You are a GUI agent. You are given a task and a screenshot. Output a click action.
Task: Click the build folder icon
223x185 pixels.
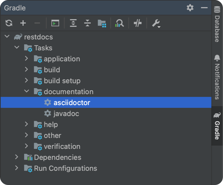click(x=38, y=70)
